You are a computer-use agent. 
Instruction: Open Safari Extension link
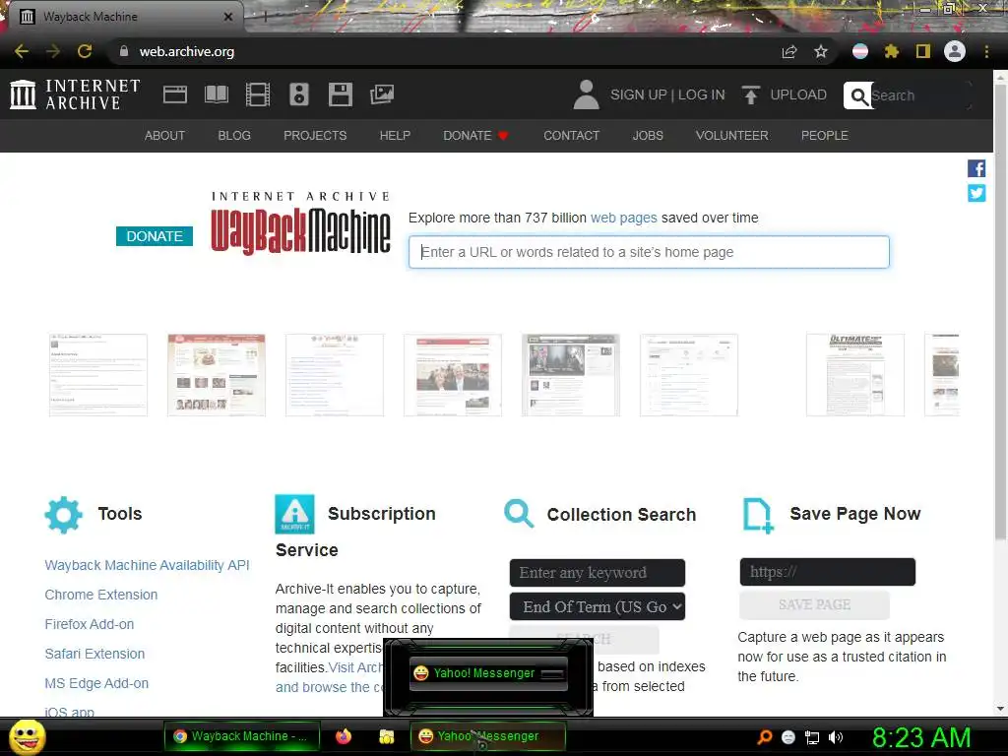pyautogui.click(x=94, y=654)
